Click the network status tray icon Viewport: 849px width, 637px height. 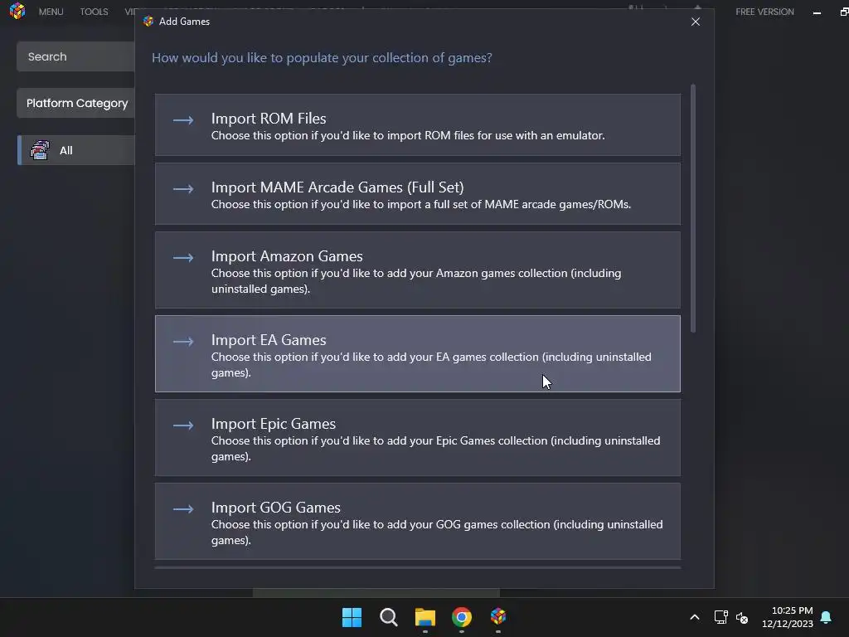(720, 617)
